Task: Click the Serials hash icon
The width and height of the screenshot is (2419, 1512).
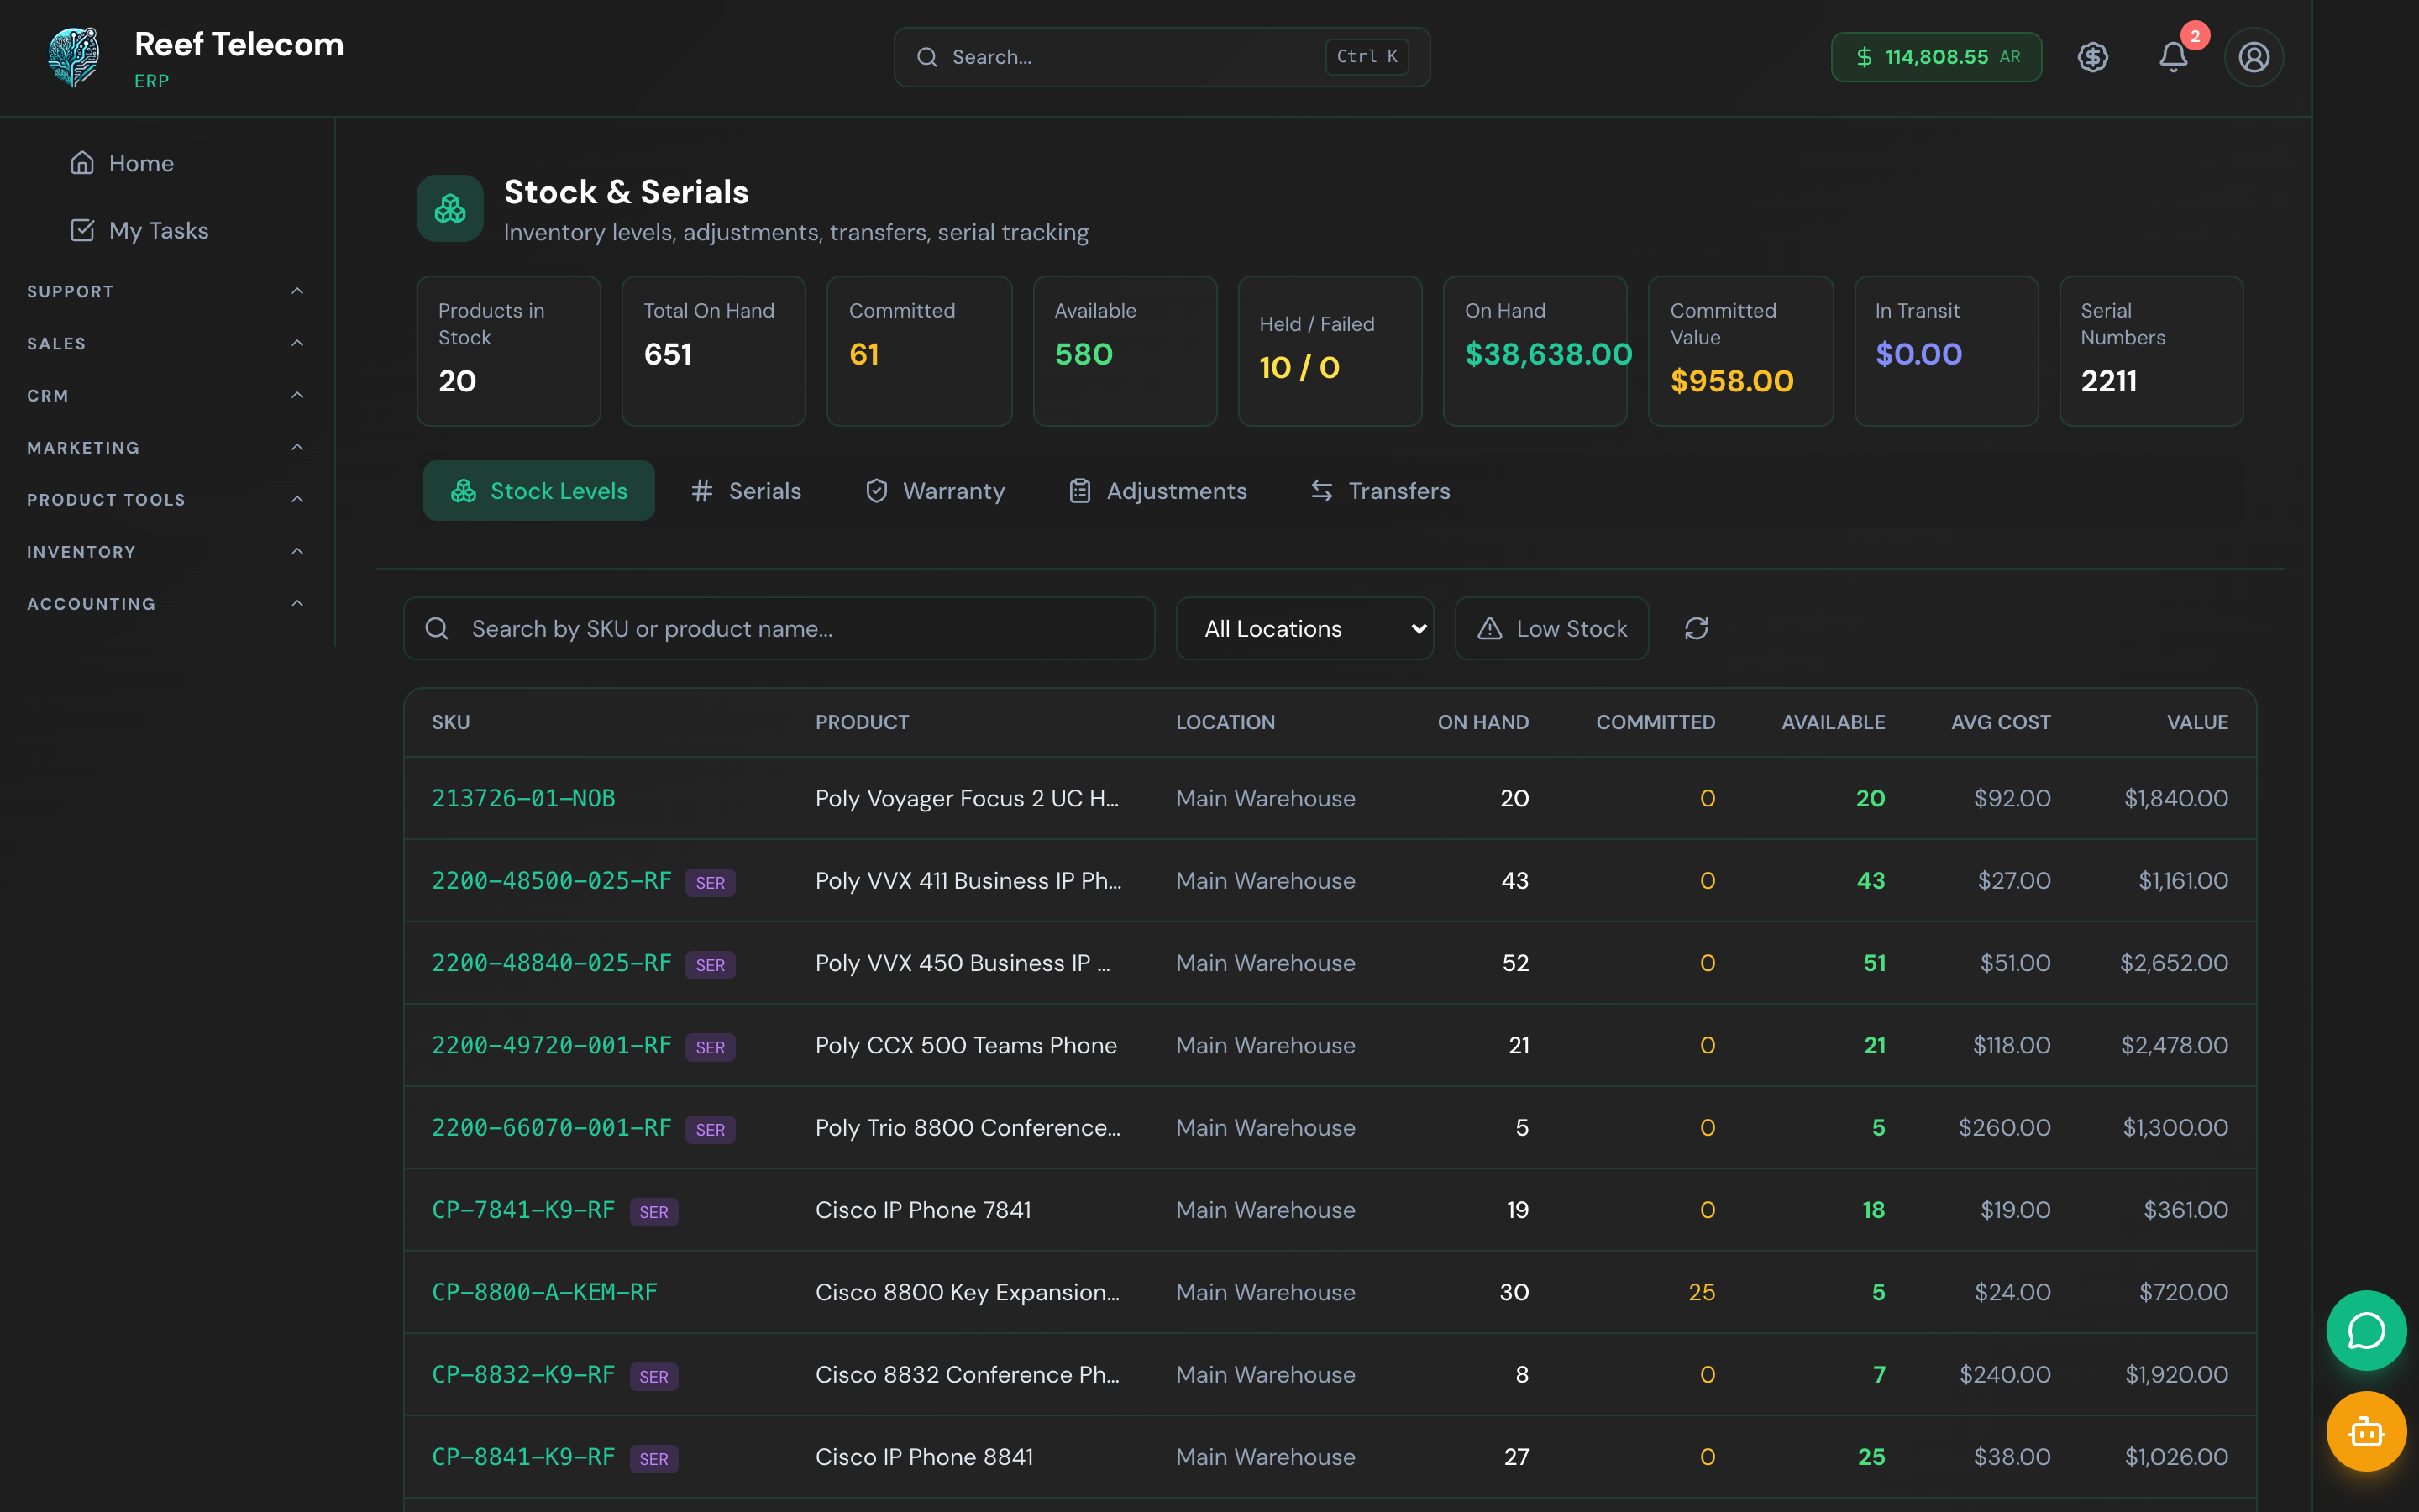Action: click(x=701, y=491)
